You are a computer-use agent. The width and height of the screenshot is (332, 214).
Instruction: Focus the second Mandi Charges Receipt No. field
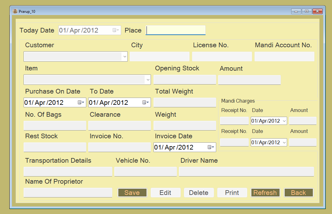(x=234, y=142)
